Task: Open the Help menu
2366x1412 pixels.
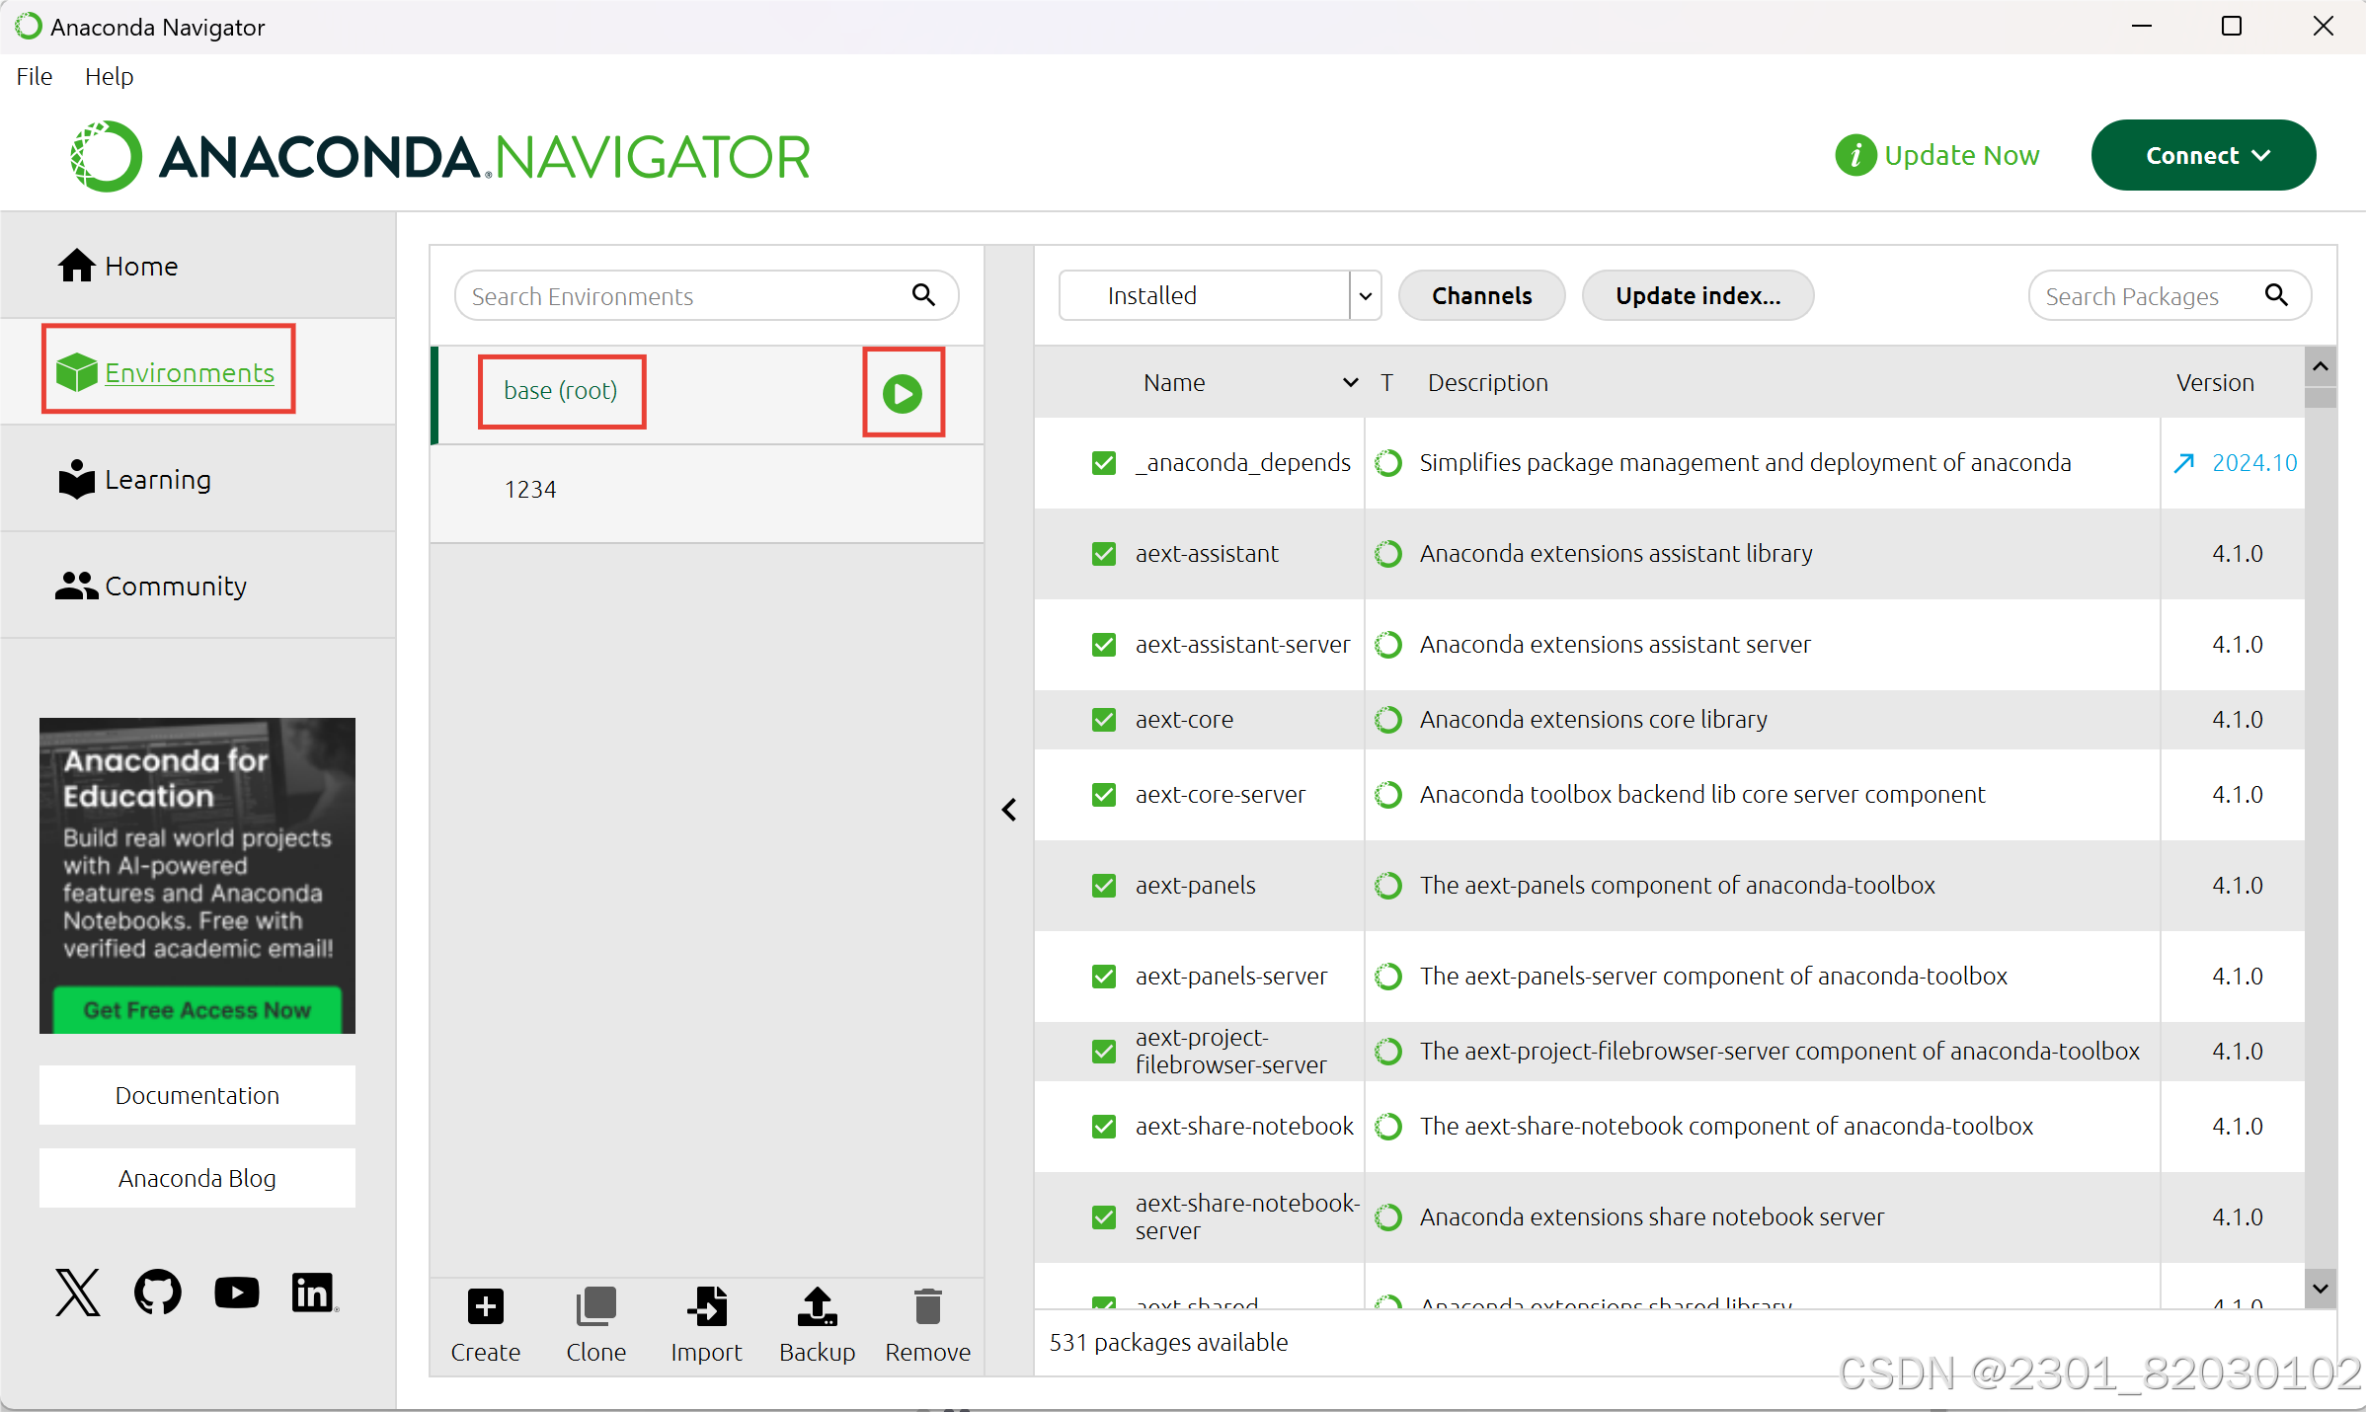Action: (x=109, y=76)
